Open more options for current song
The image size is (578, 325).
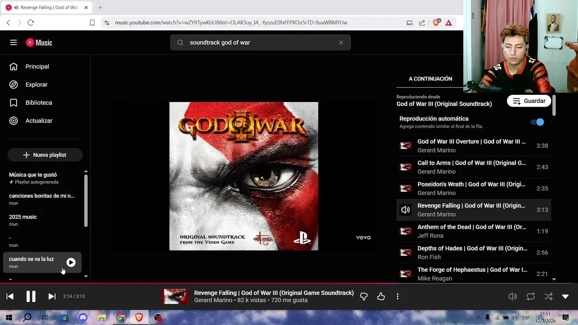[397, 297]
